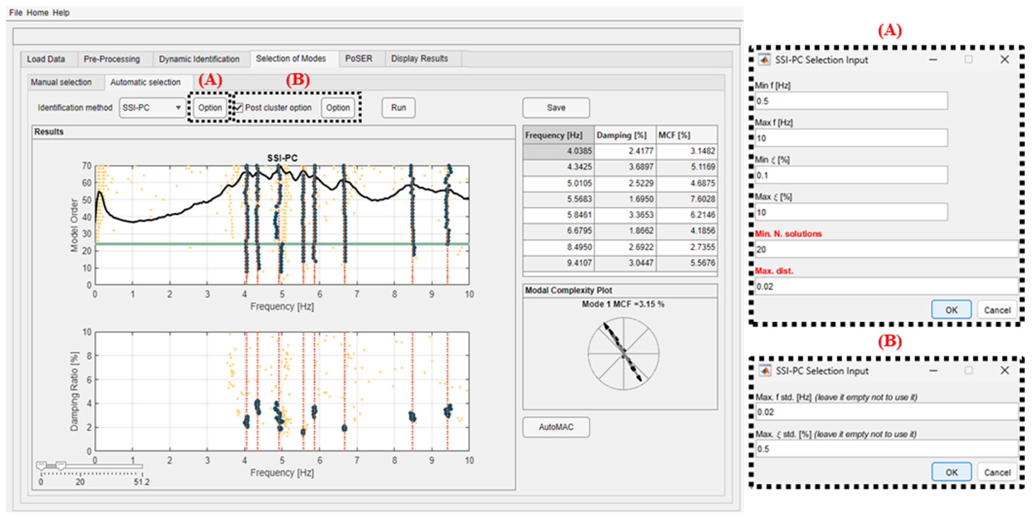Open the Help menu
This screenshot has width=1033, height=517.
coord(61,13)
